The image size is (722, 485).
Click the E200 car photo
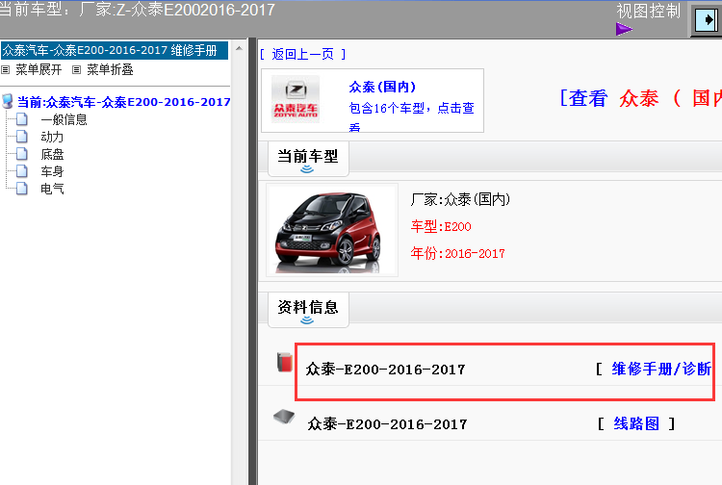(x=331, y=230)
